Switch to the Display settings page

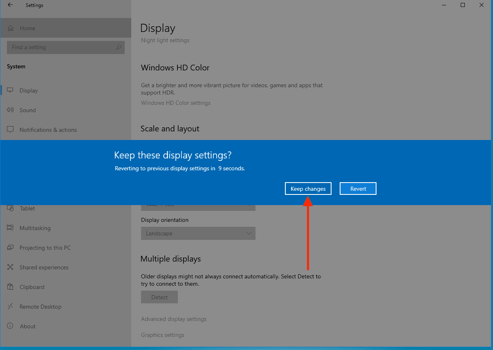28,90
